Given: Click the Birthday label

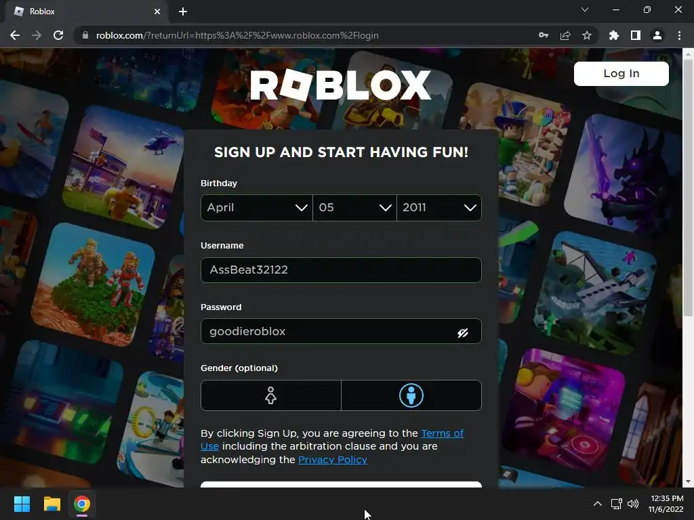Looking at the screenshot, I should 219,183.
